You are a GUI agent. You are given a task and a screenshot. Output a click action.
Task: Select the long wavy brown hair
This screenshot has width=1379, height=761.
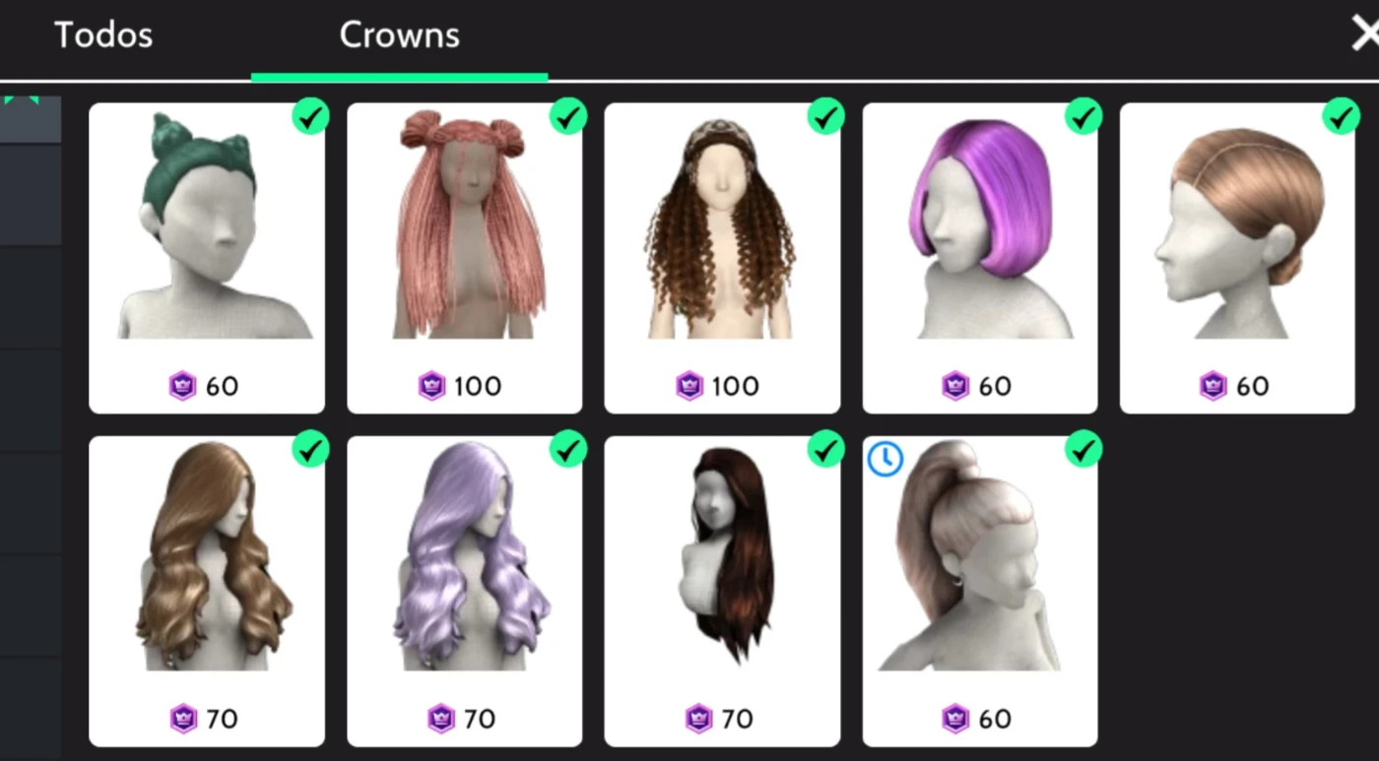click(207, 591)
